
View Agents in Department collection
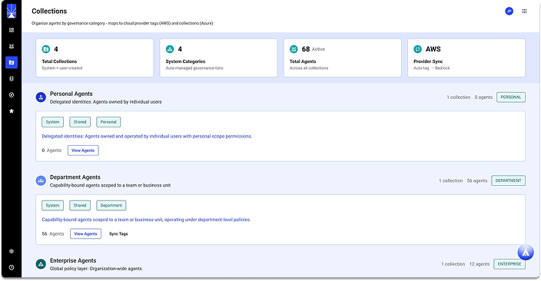[85, 233]
